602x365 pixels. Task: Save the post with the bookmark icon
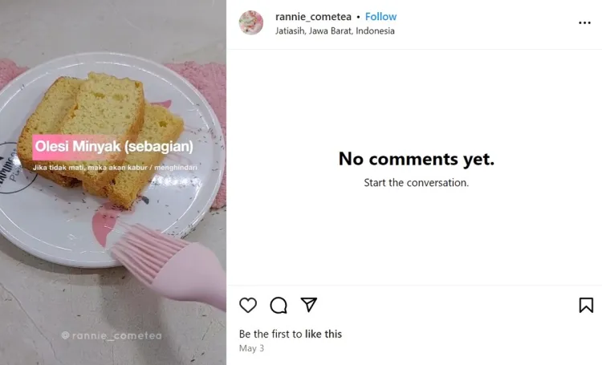(x=586, y=305)
